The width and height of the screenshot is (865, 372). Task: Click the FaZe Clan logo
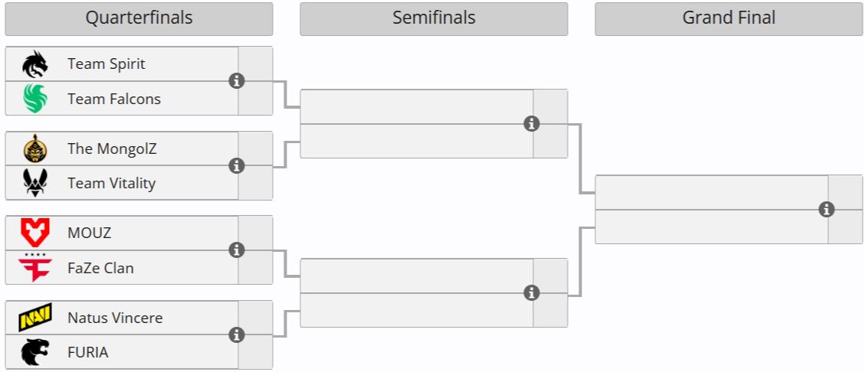(34, 268)
